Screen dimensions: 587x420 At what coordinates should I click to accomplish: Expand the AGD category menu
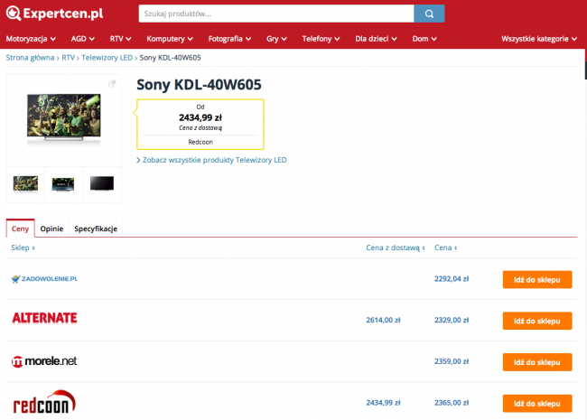click(x=83, y=39)
